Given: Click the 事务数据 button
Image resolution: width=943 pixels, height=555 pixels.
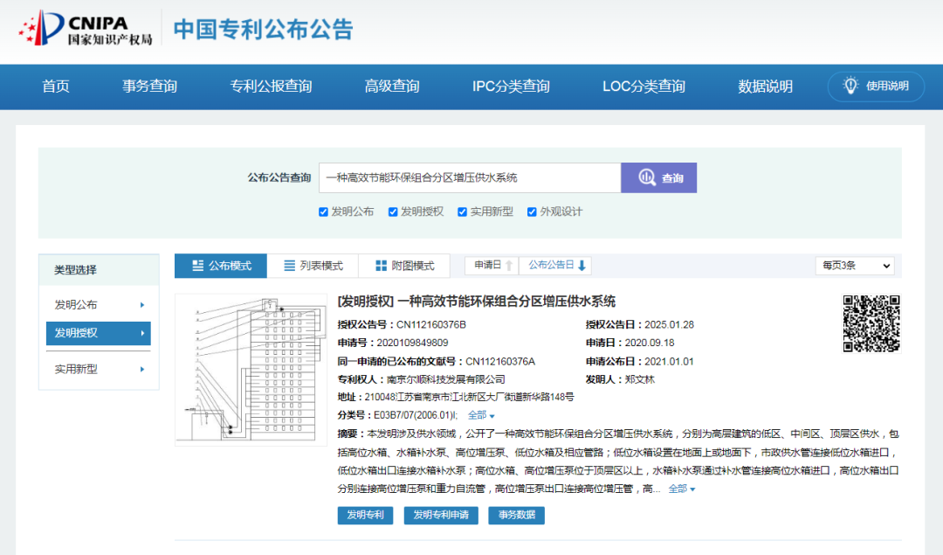Looking at the screenshot, I should pos(517,516).
